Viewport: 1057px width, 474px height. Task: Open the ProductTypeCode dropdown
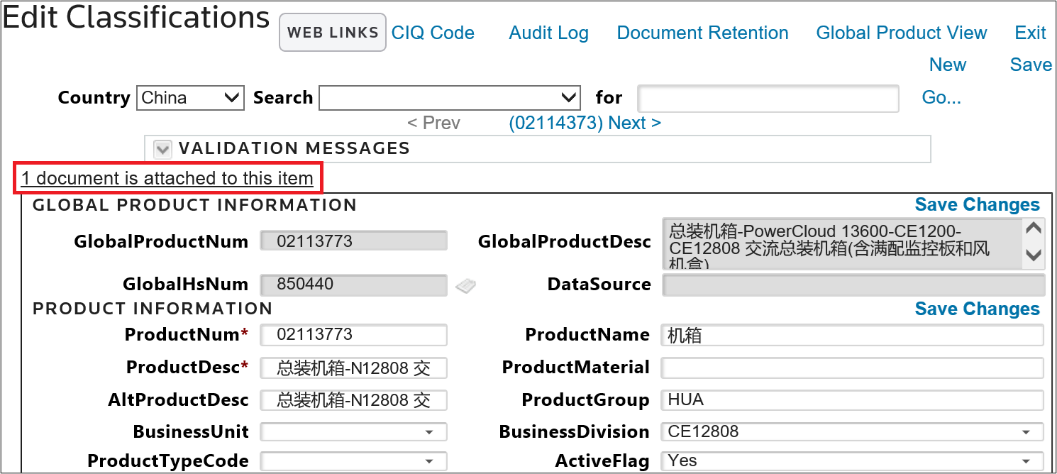point(353,461)
